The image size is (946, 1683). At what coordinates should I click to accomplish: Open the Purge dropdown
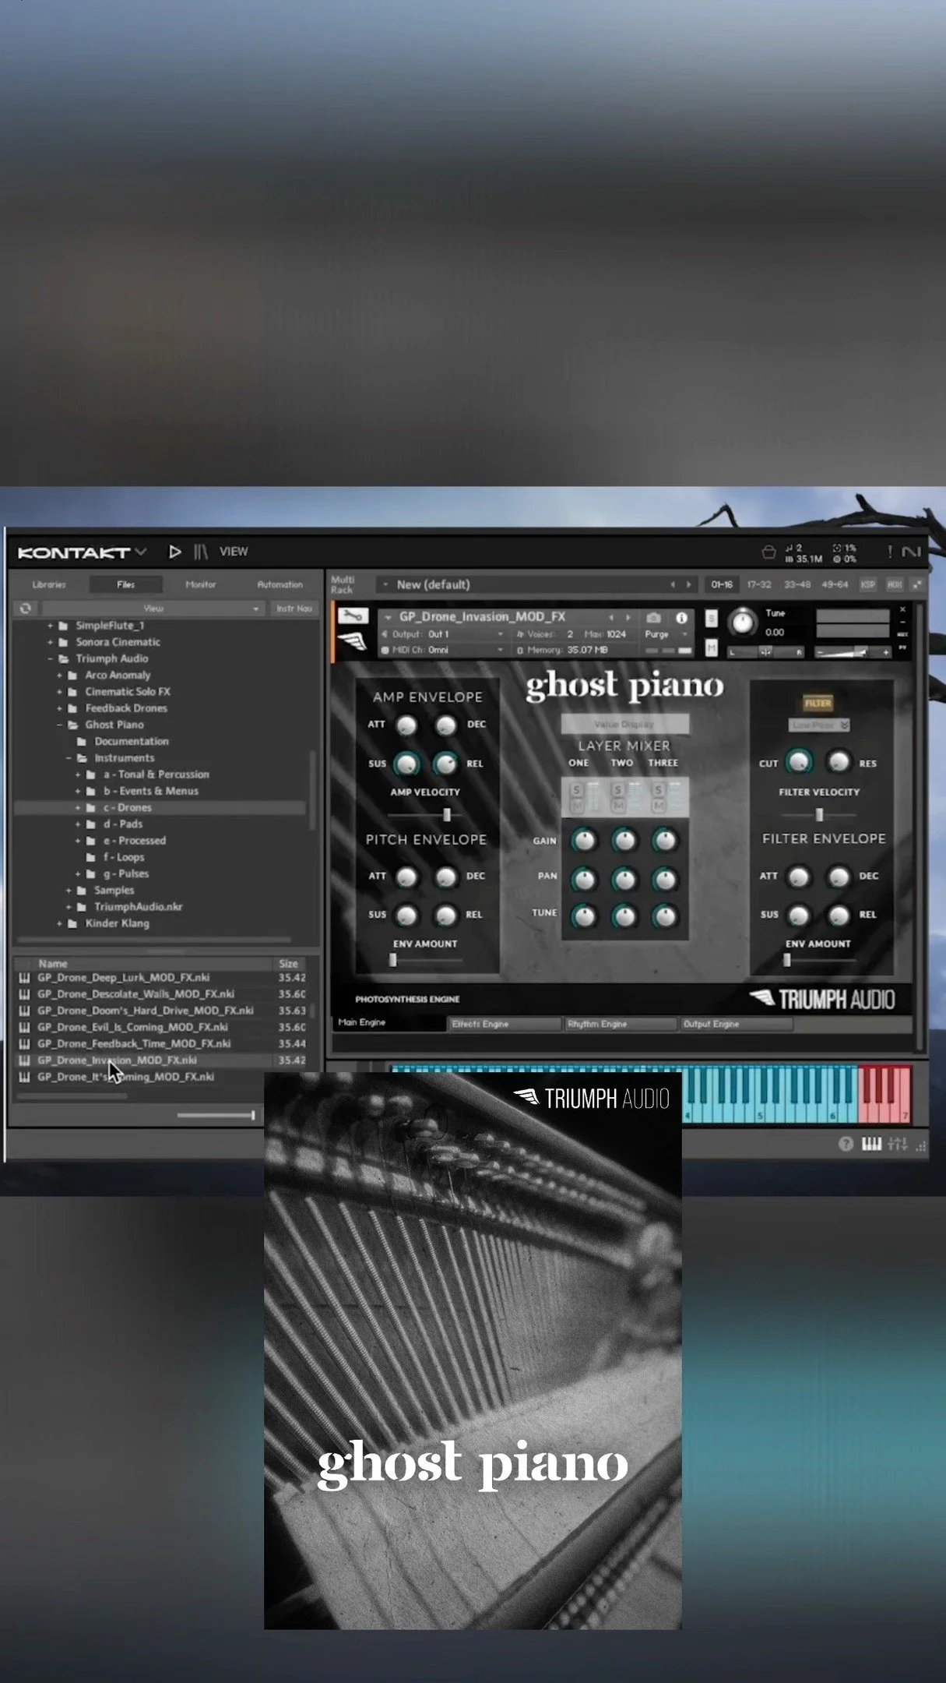pos(666,634)
